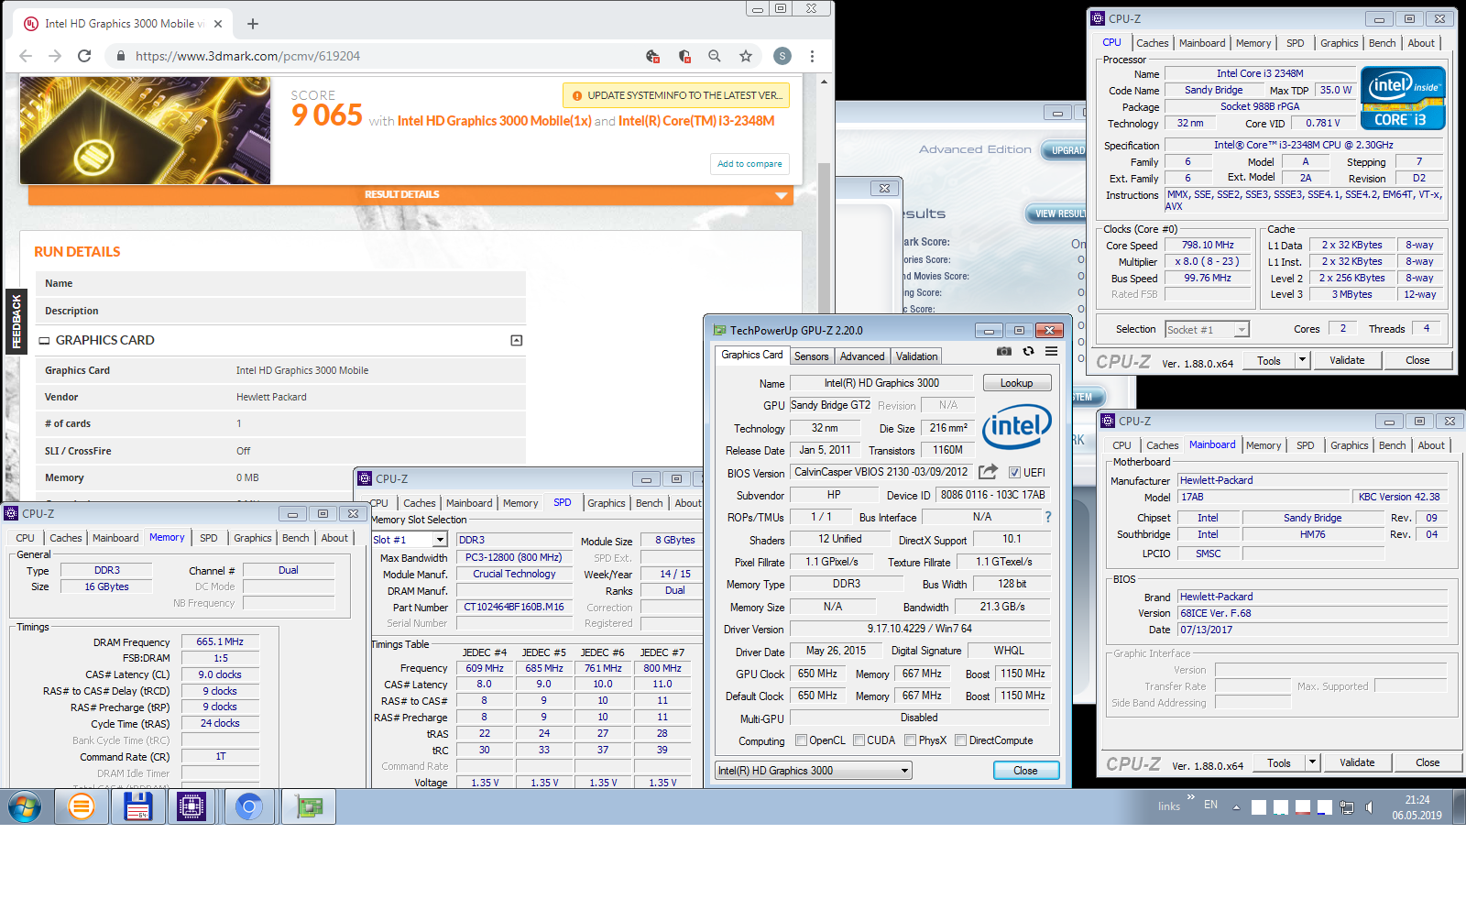Open browser zoom magnifier icon
Screen dimensions: 1466x910
point(715,56)
